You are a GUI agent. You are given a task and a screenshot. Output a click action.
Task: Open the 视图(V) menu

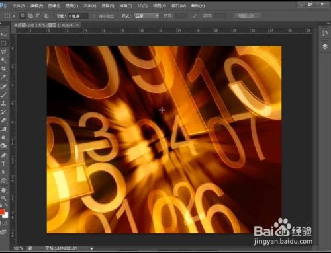(x=160, y=6)
